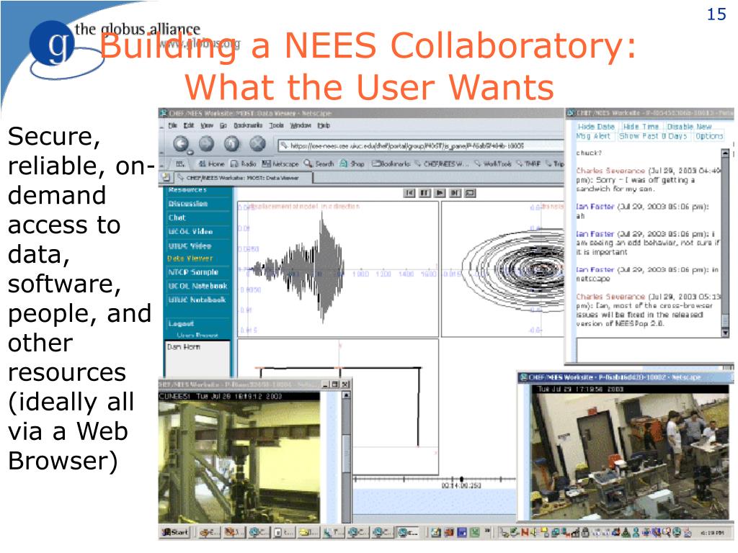Open Chat in the worksite sidebar

177,217
